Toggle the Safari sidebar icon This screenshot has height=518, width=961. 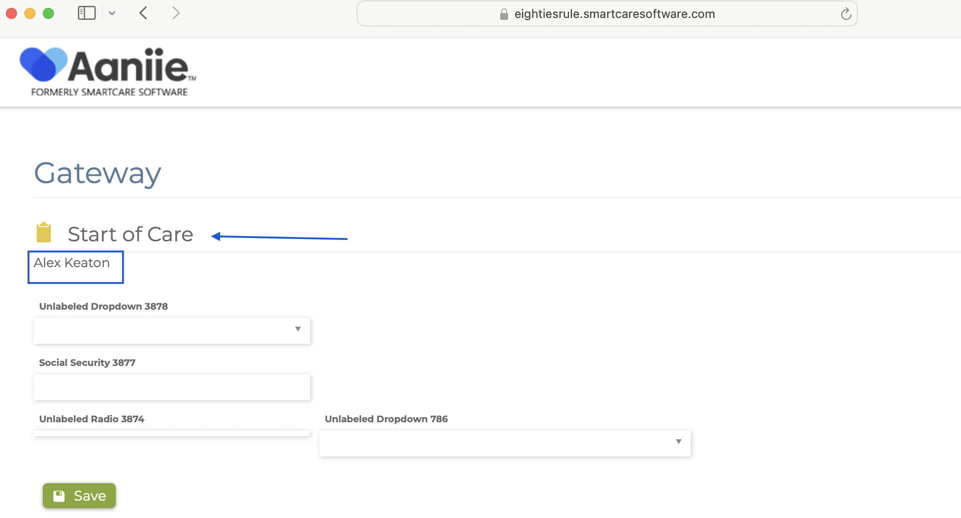pos(86,13)
